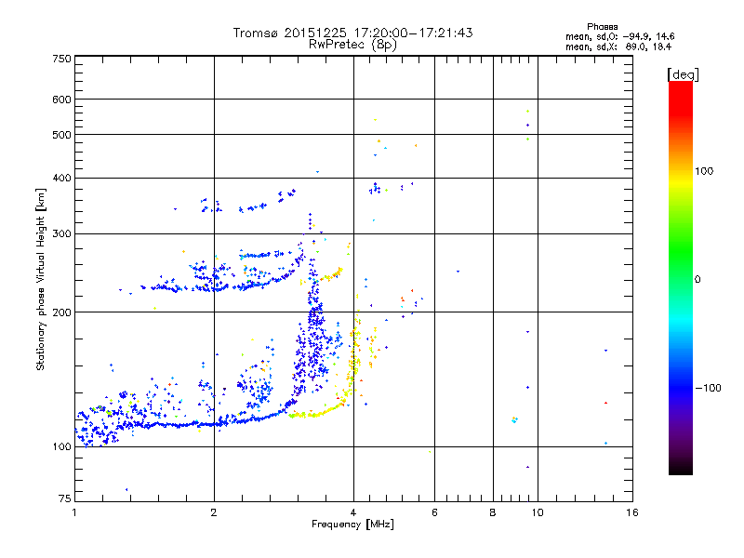Screen dimensions: 744x558
Task: Click the y-axis tick label "500"
Action: click(x=62, y=135)
